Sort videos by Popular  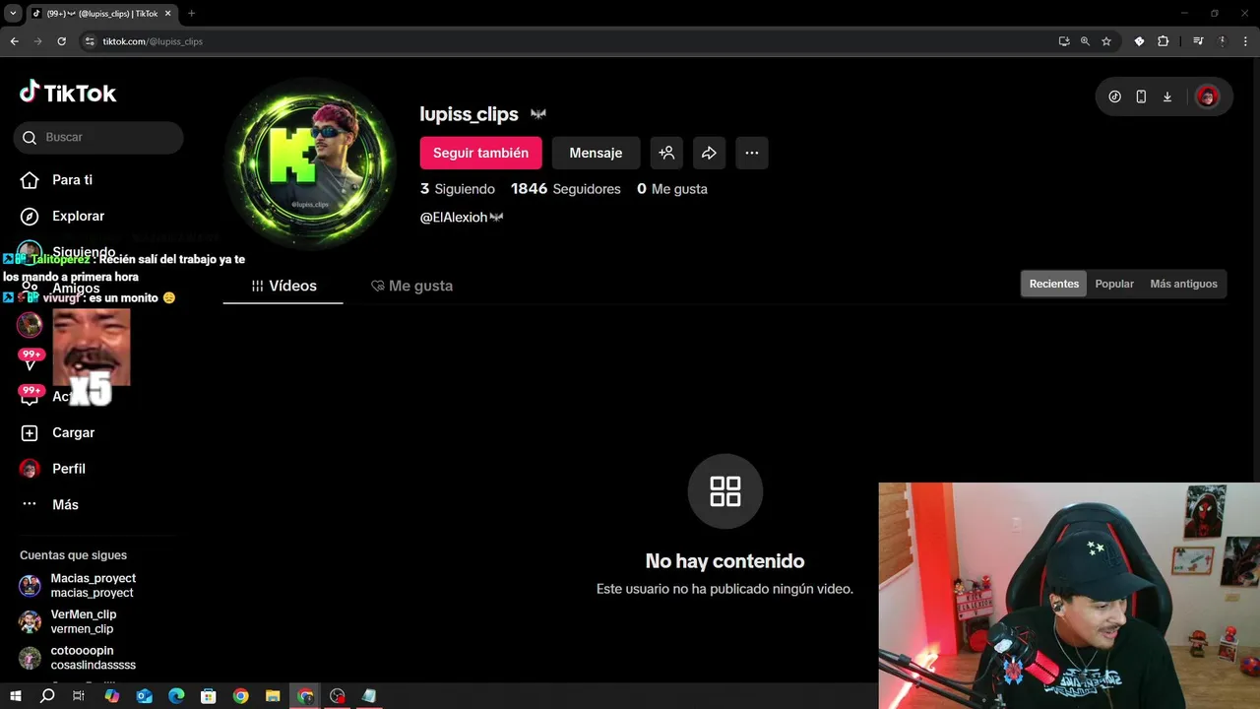click(1114, 284)
